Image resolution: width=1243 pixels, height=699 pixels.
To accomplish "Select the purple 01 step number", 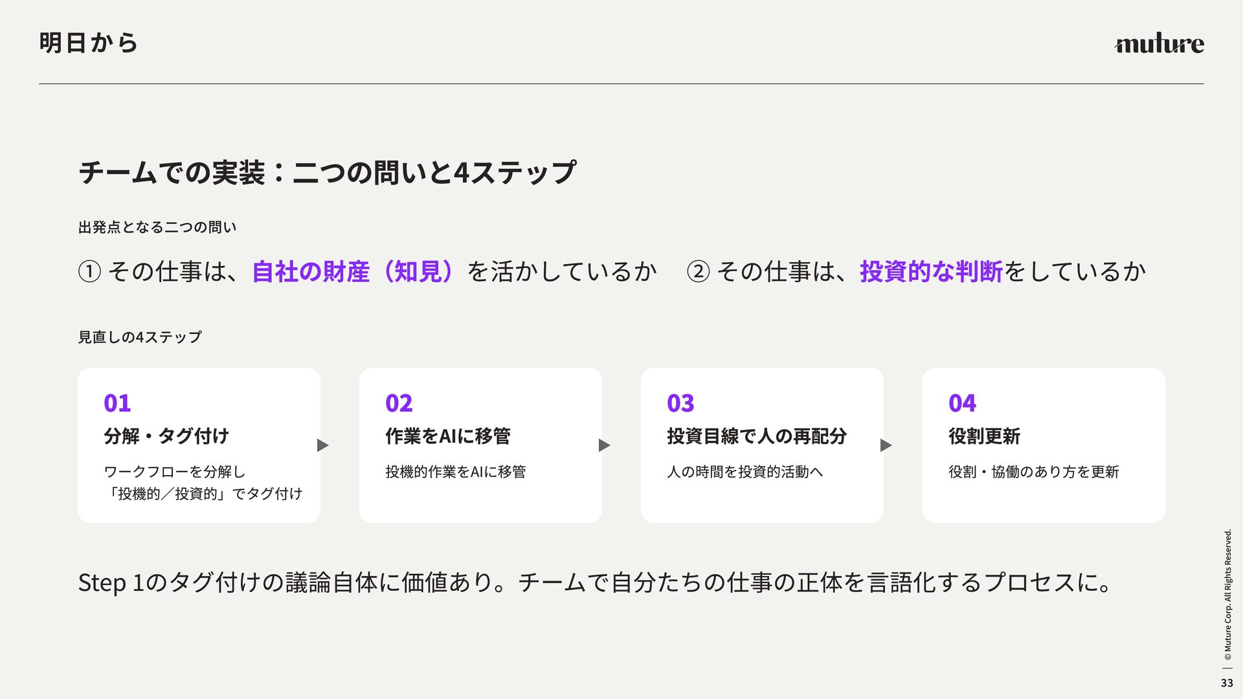I will 117,403.
